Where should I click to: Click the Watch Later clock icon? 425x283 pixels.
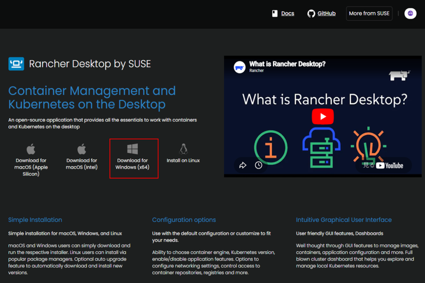click(x=259, y=165)
